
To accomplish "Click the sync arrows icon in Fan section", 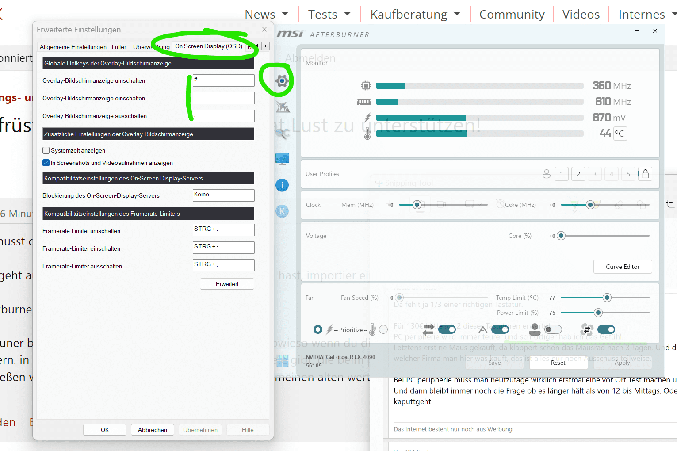I will click(x=428, y=330).
